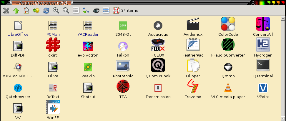Open the Hydrogen drum machine
The width and height of the screenshot is (286, 121).
263,45
